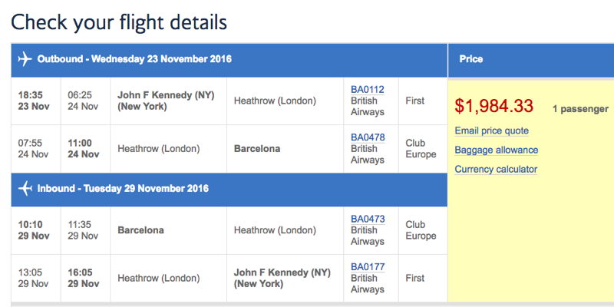
Task: Click the Price panel header
Action: pos(531,61)
